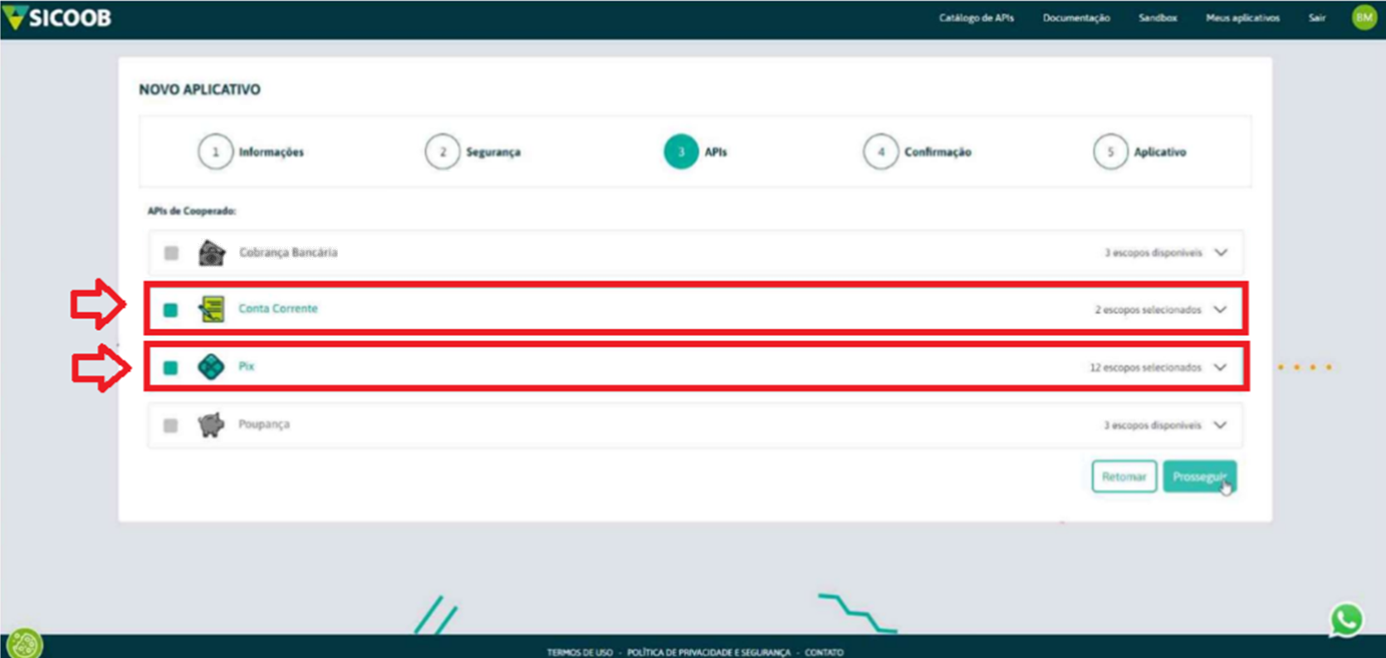This screenshot has width=1386, height=658.
Task: Click the BM user avatar
Action: pos(1364,17)
